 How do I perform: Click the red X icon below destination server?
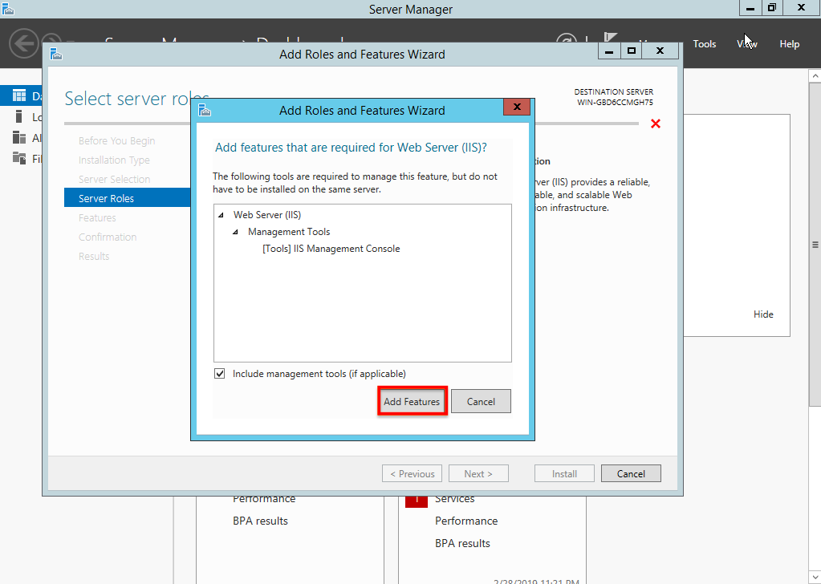click(x=656, y=124)
